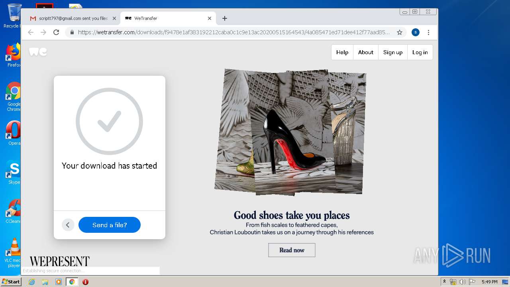Click the download started checkmark circle

[109, 121]
